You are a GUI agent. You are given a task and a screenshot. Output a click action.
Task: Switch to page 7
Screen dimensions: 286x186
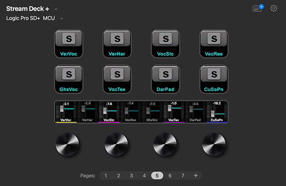[x=183, y=176]
